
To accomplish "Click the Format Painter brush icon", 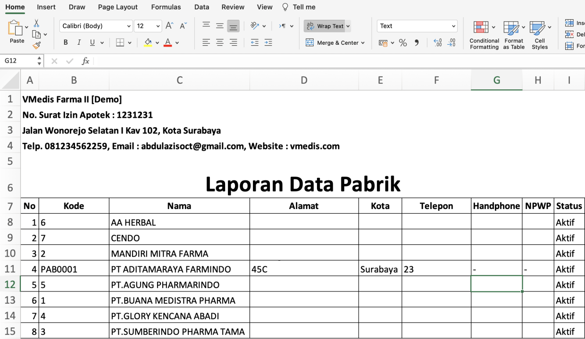I will [x=36, y=45].
